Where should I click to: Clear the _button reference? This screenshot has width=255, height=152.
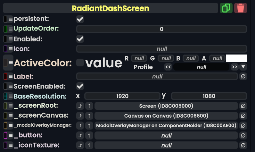tap(243, 135)
